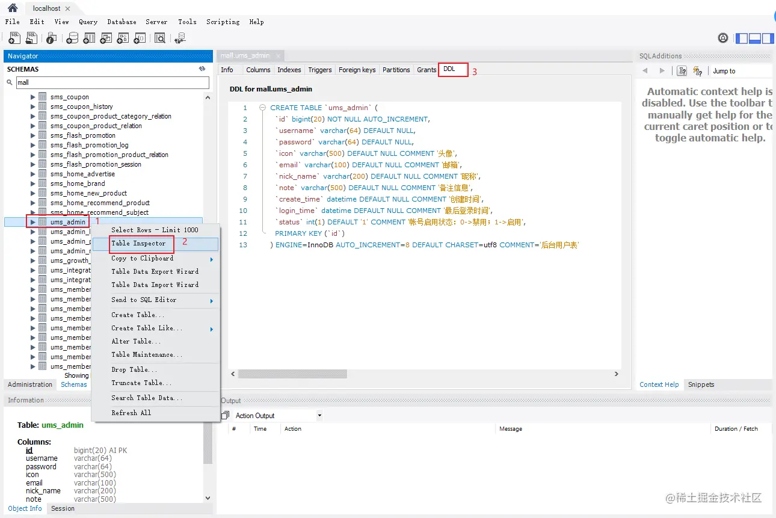Select the sms_home_advertise table row
The image size is (776, 518).
click(x=103, y=174)
